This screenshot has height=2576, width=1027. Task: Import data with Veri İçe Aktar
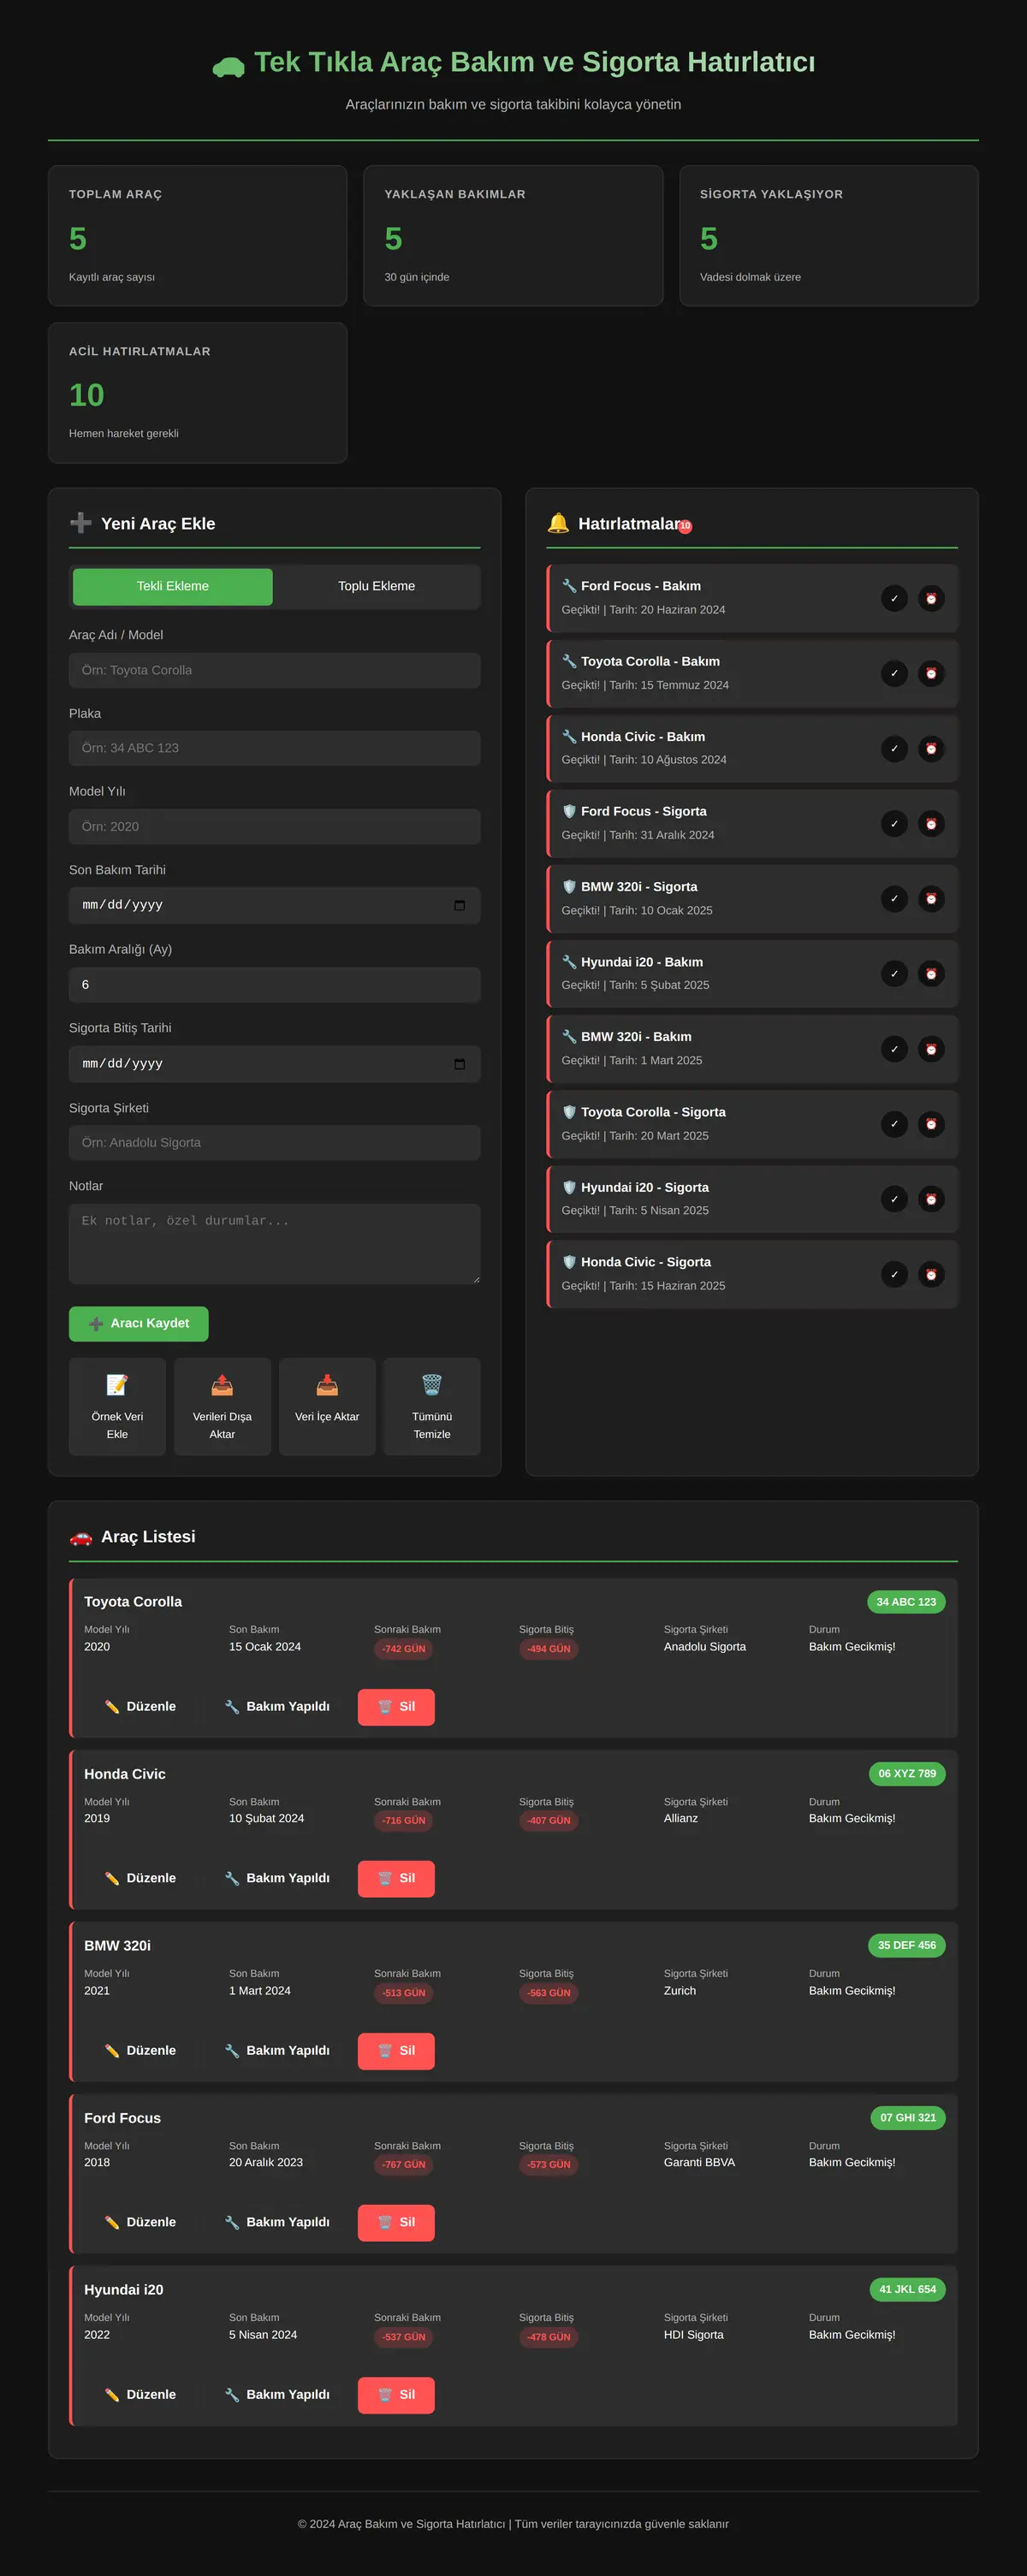pyautogui.click(x=327, y=1406)
